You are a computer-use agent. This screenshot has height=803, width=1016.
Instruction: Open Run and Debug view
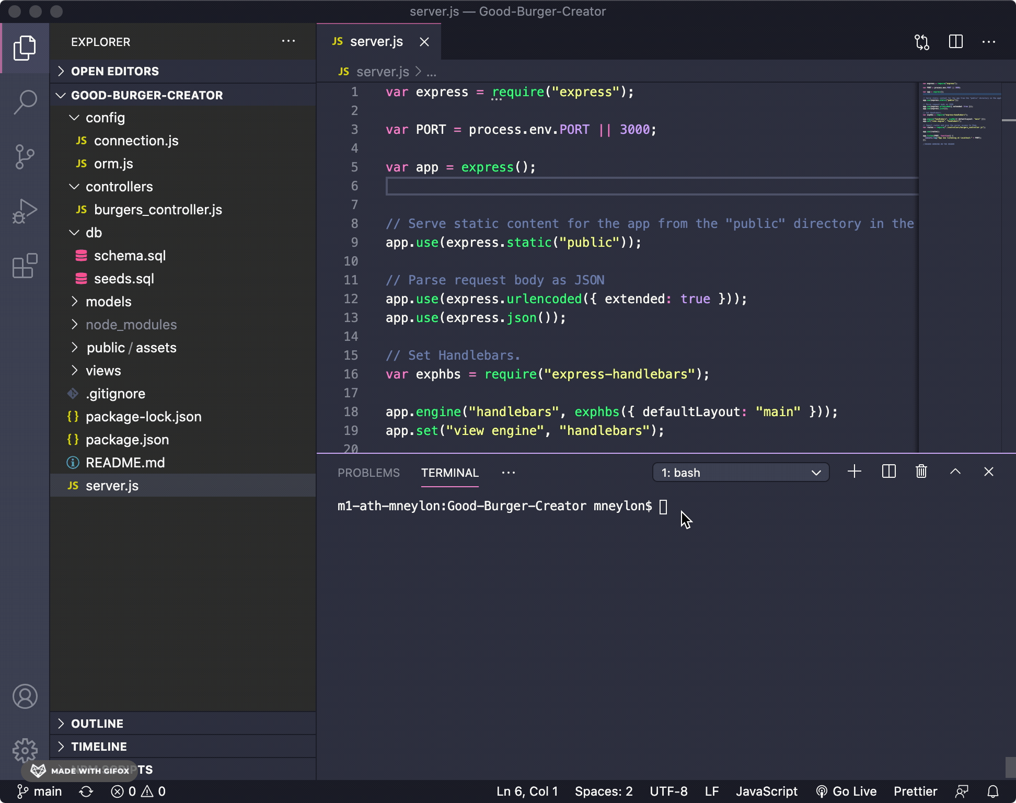click(x=25, y=211)
